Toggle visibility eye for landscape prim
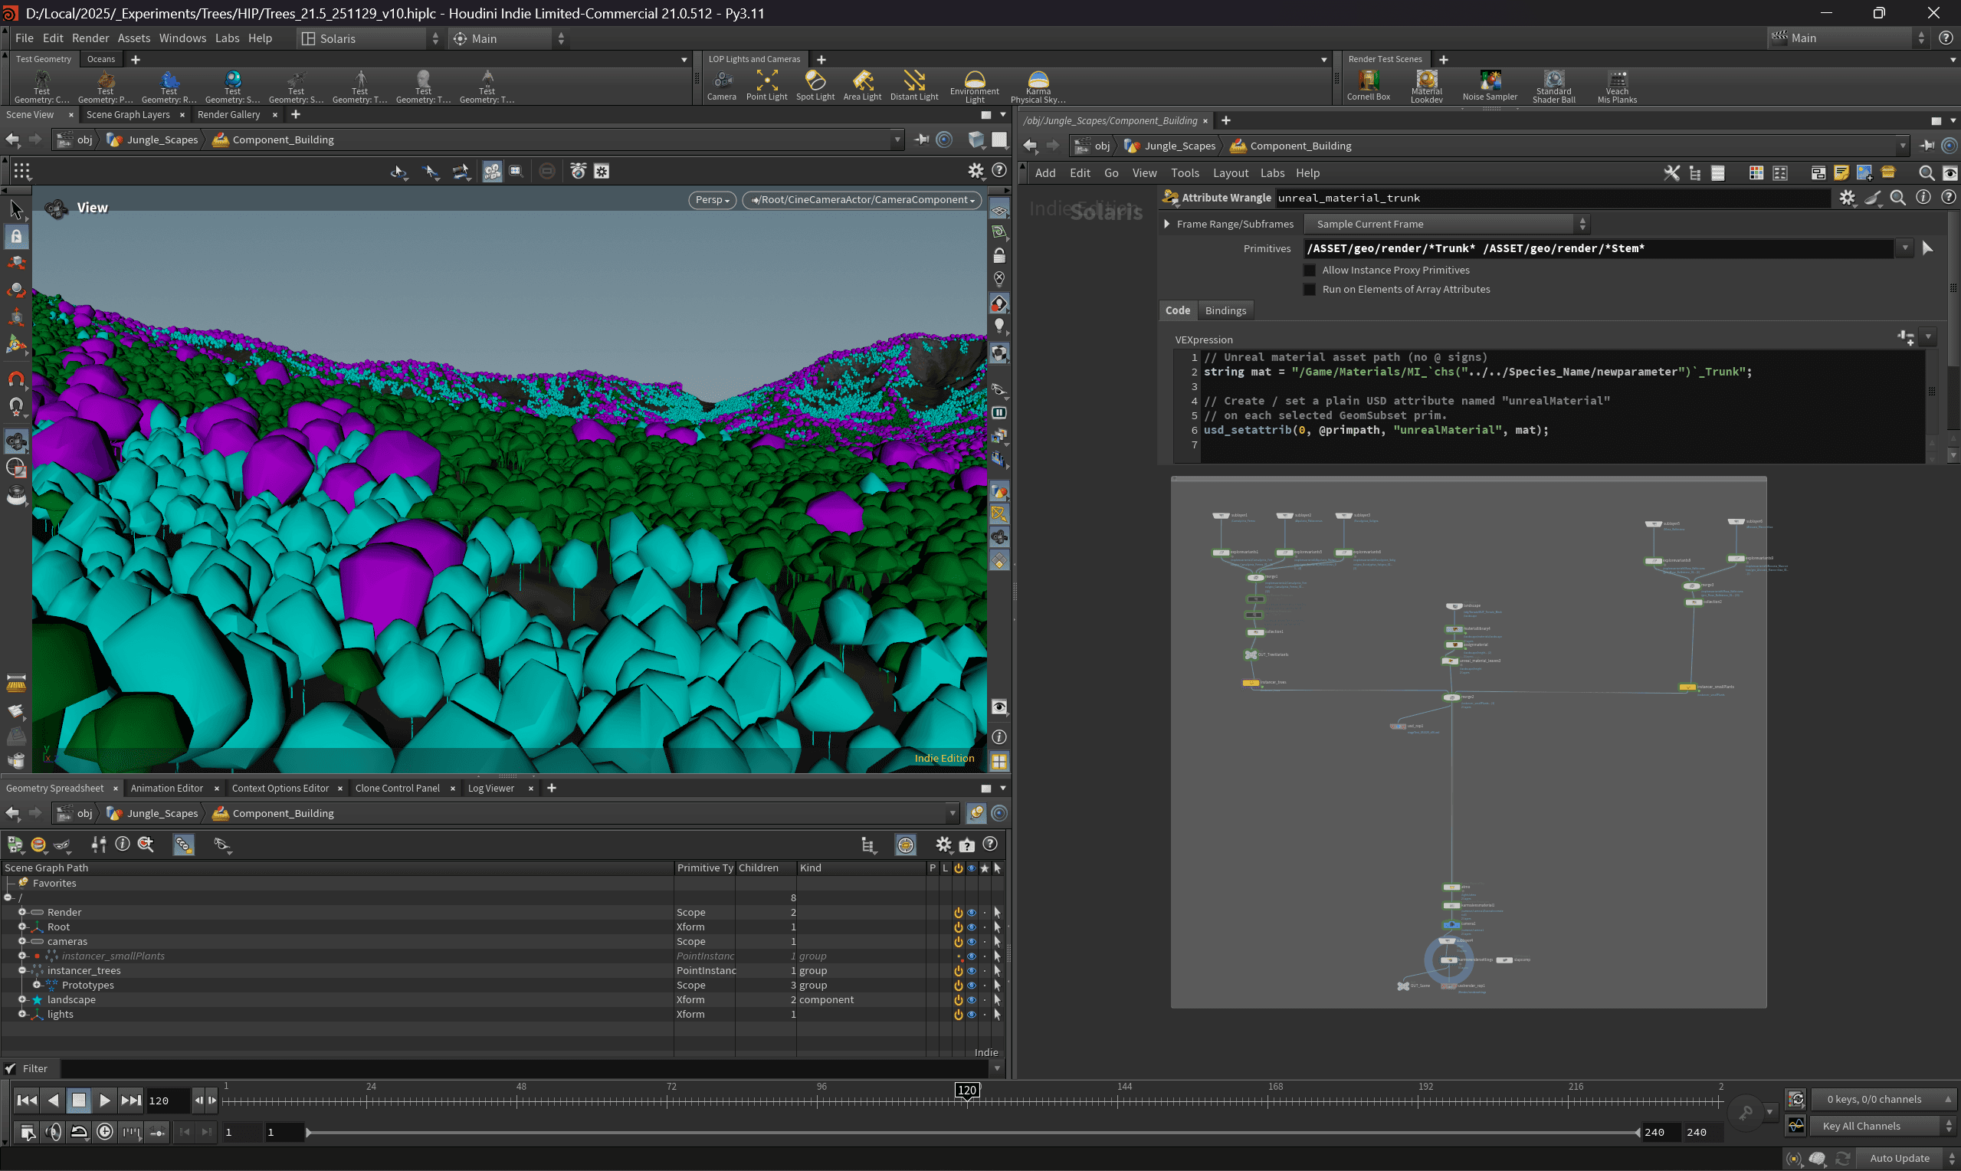 (971, 1000)
